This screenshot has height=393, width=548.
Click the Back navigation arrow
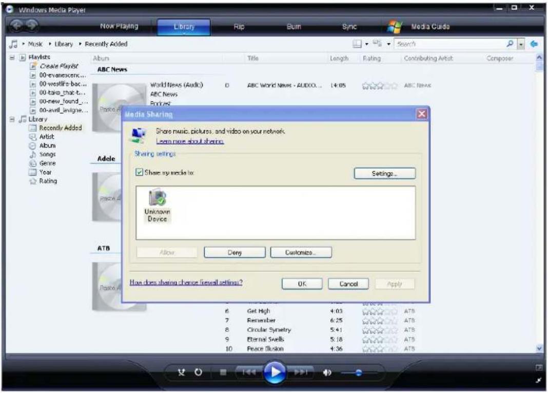point(16,25)
